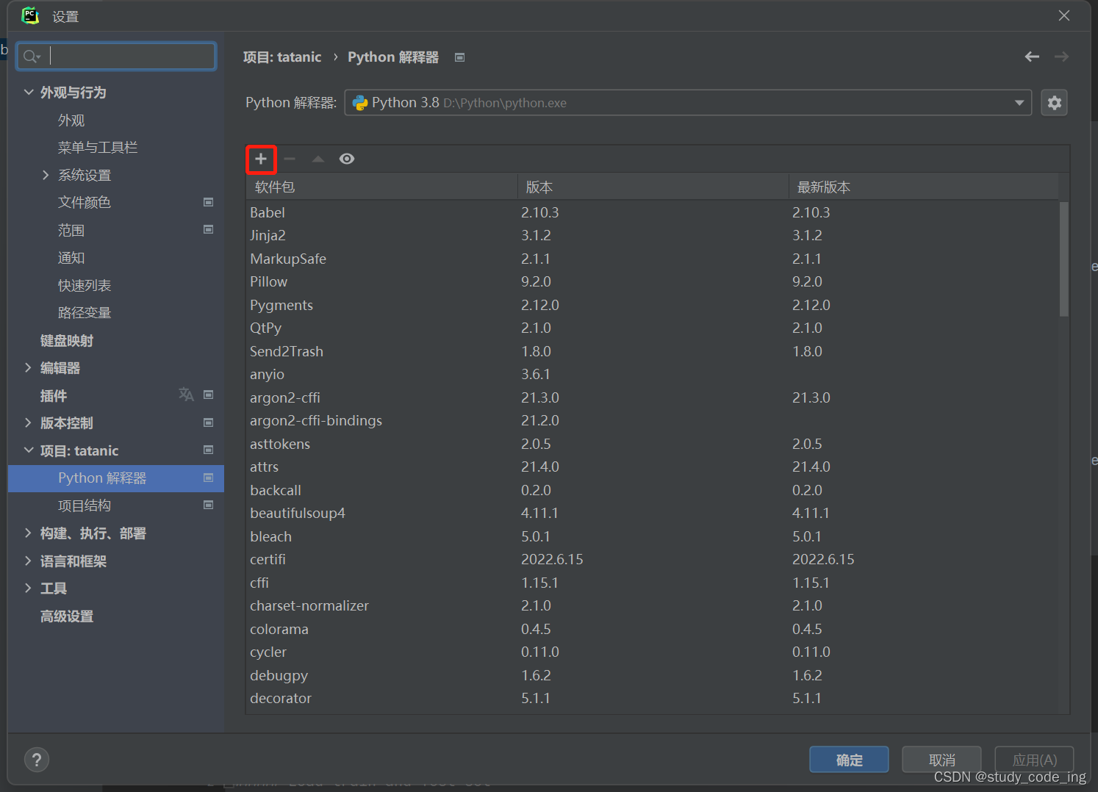Select the charset-normalizer package row
The height and width of the screenshot is (792, 1098).
(653, 606)
